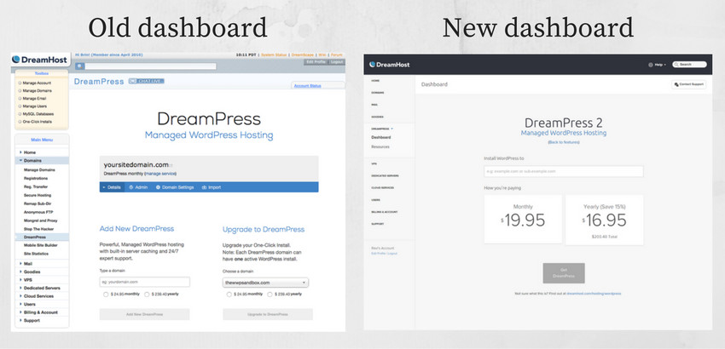Open Stop The Hacker in old sidebar
This screenshot has width=725, height=349.
(39, 229)
